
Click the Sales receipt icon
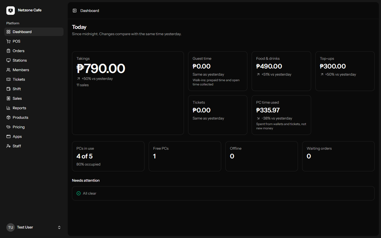pyautogui.click(x=8, y=98)
